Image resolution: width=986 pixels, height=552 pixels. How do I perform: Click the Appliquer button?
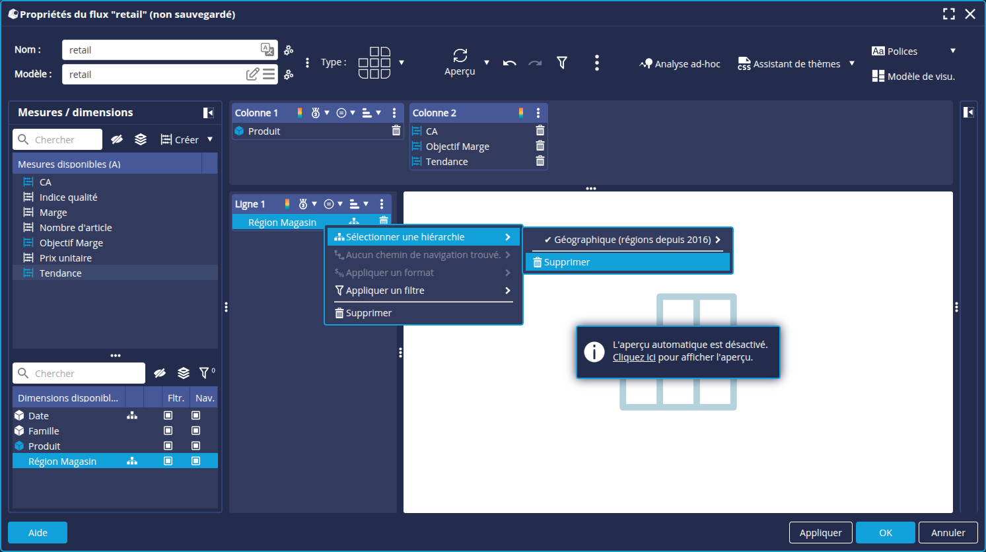pos(820,532)
